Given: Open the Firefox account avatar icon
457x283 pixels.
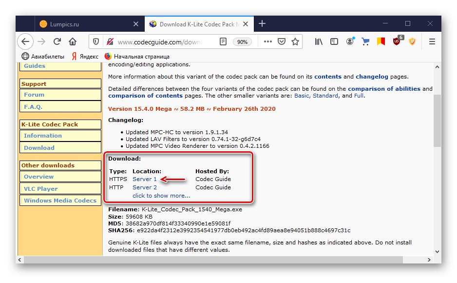Looking at the screenshot, I should coord(350,41).
